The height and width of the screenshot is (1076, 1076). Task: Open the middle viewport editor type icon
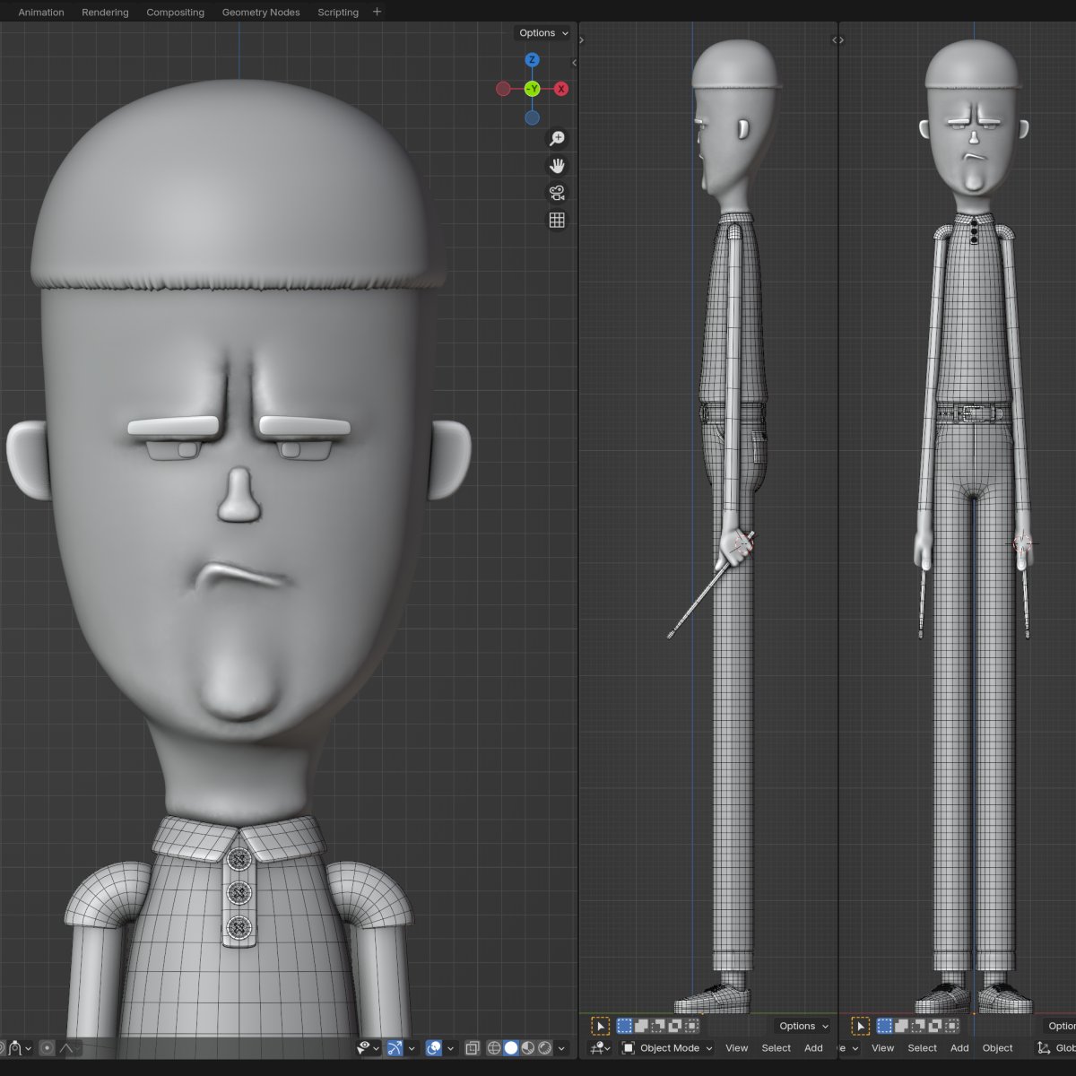click(x=601, y=1048)
